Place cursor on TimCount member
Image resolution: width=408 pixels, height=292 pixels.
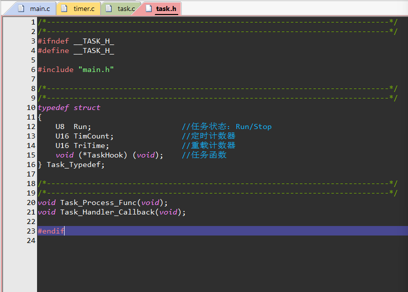91,136
